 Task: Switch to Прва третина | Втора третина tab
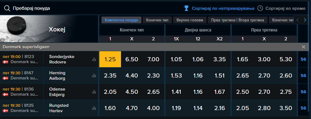tap(237, 20)
